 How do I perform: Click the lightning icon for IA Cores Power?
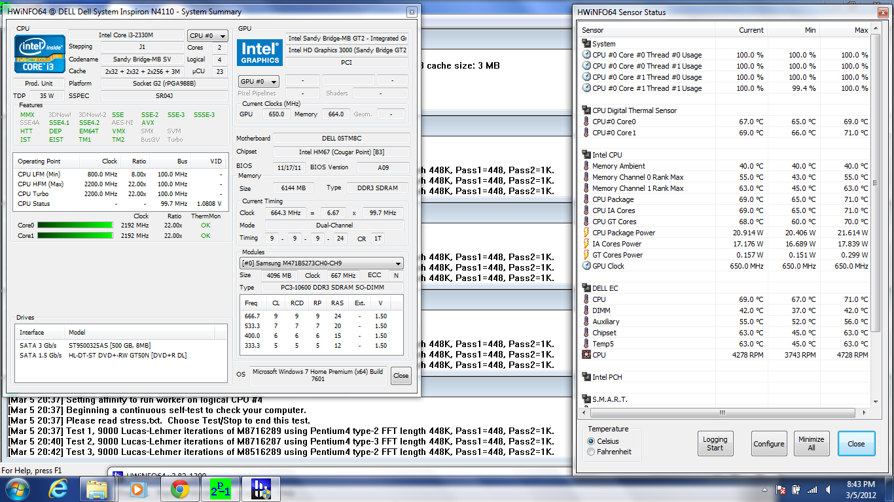click(586, 244)
